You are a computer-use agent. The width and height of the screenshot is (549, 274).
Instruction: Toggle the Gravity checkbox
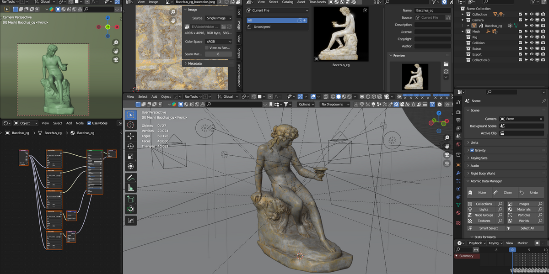(x=472, y=150)
